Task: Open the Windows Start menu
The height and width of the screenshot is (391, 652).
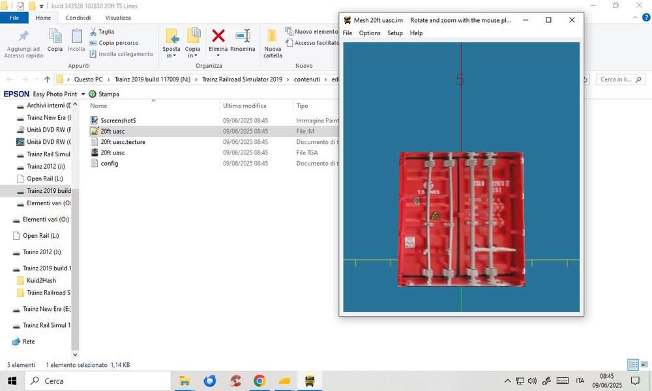Action: (x=12, y=381)
